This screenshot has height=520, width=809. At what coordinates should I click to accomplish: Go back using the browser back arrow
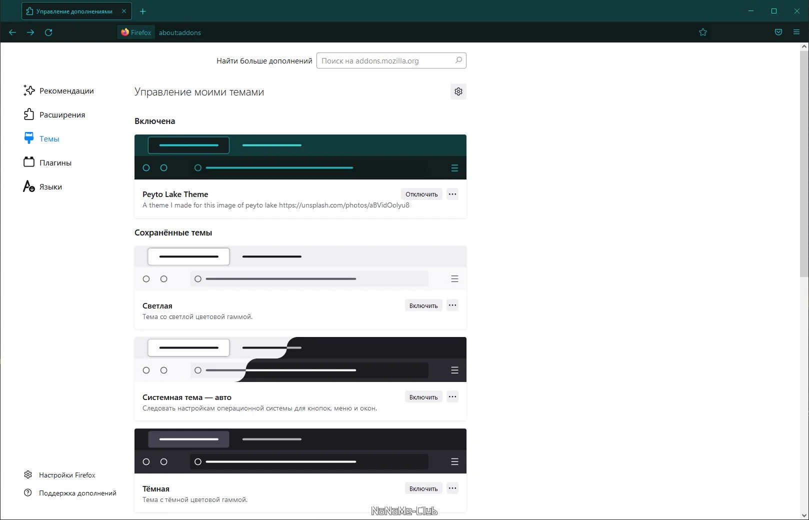[x=12, y=32]
